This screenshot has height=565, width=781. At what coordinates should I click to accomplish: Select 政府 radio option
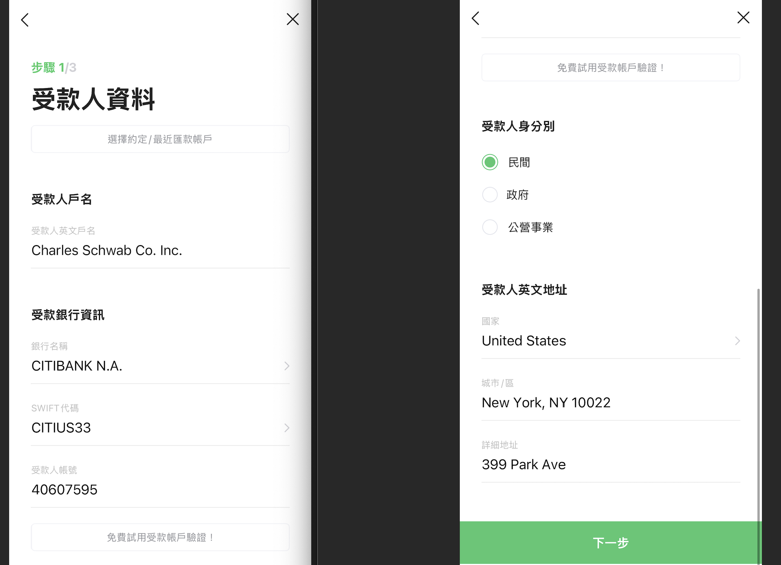coord(490,195)
